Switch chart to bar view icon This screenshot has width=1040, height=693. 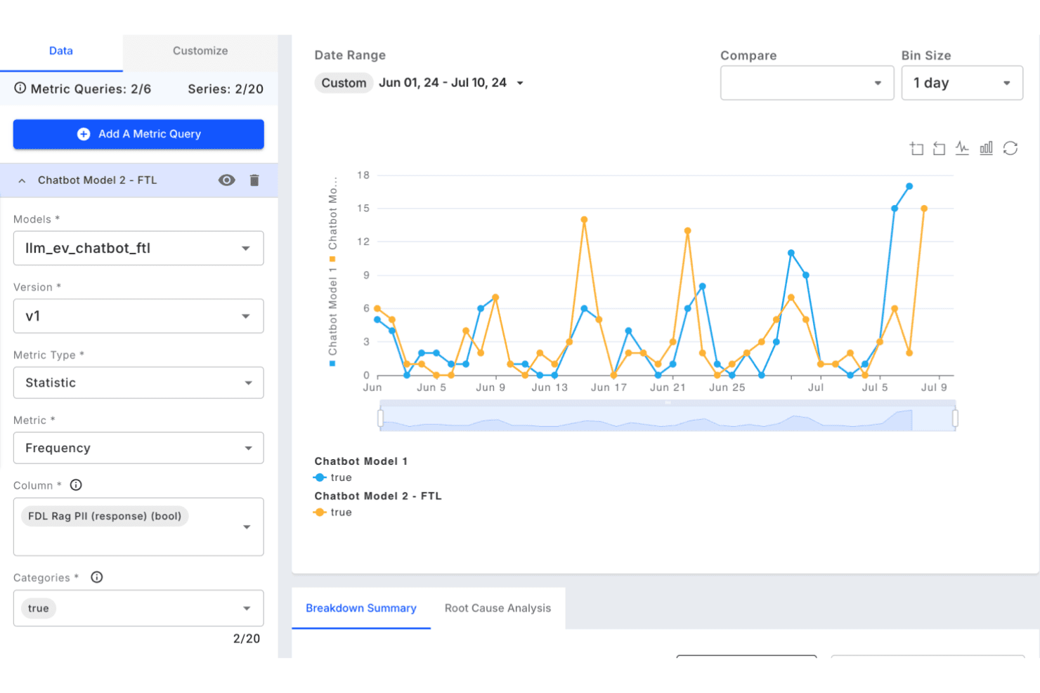click(986, 148)
